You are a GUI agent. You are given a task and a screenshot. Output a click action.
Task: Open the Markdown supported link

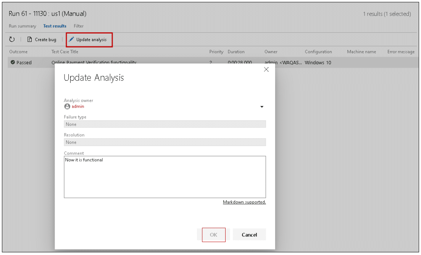point(244,202)
